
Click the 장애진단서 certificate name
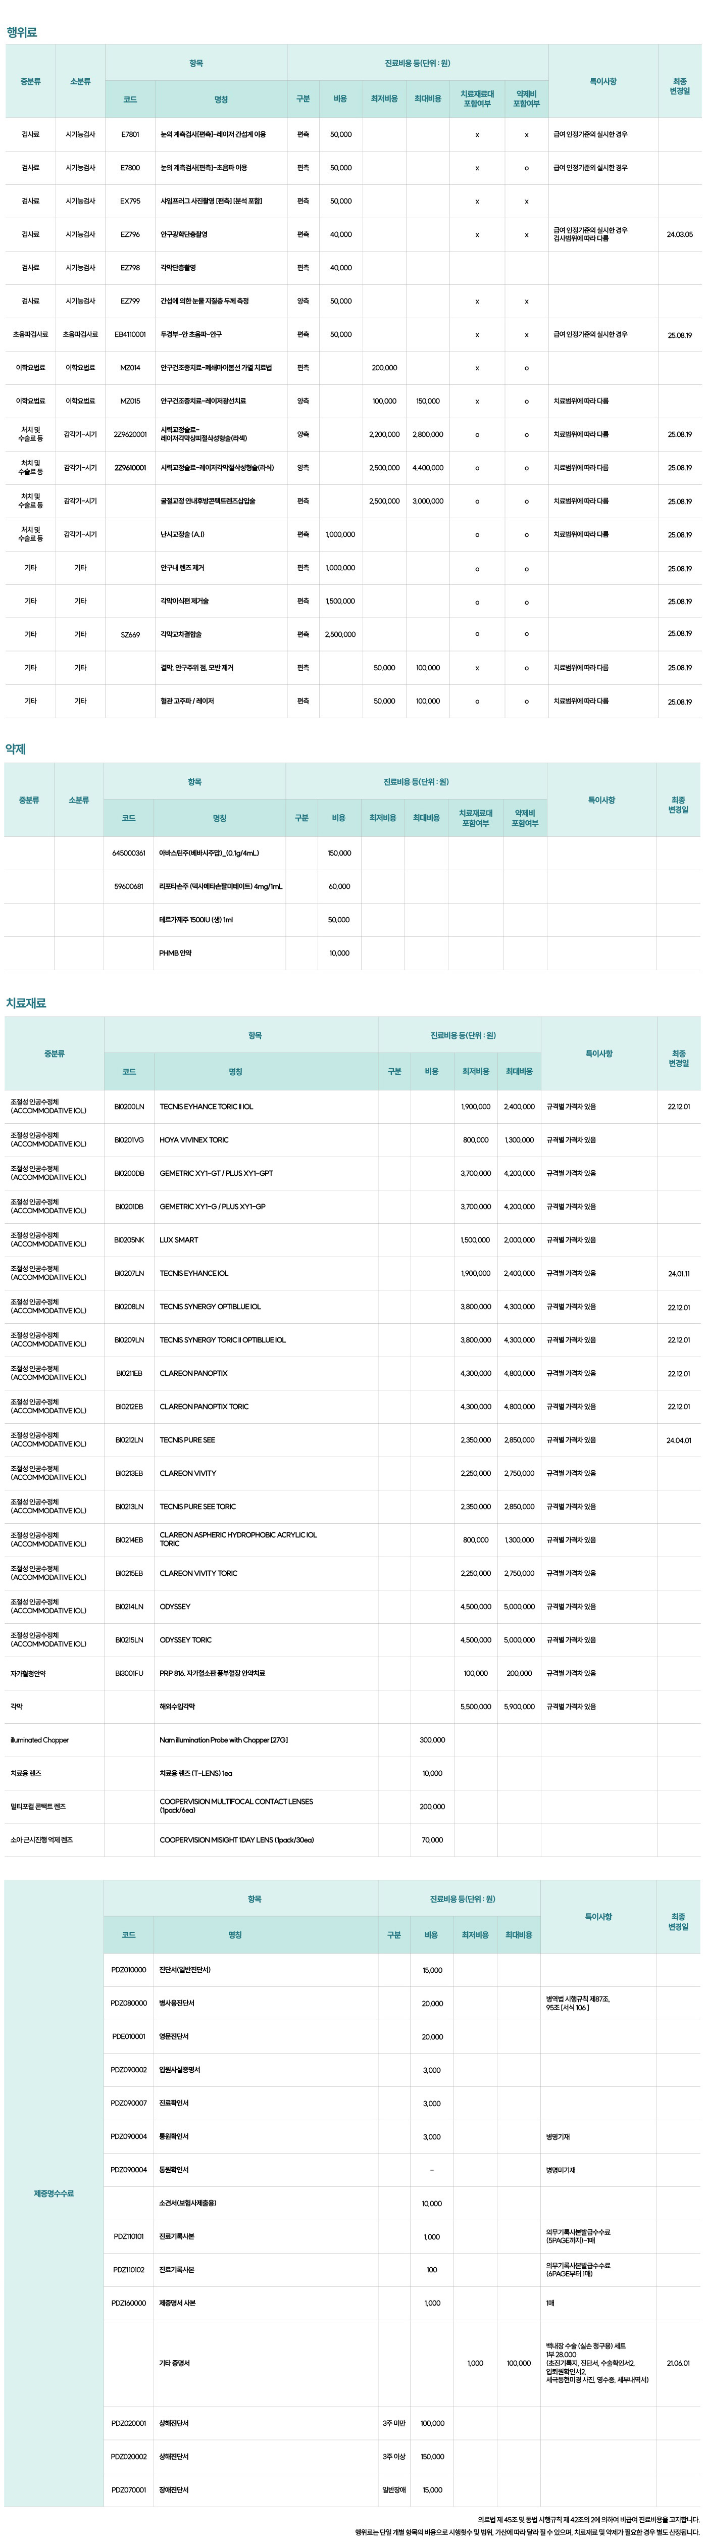174,2489
